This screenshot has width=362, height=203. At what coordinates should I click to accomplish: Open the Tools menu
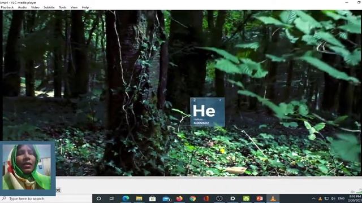pyautogui.click(x=63, y=7)
